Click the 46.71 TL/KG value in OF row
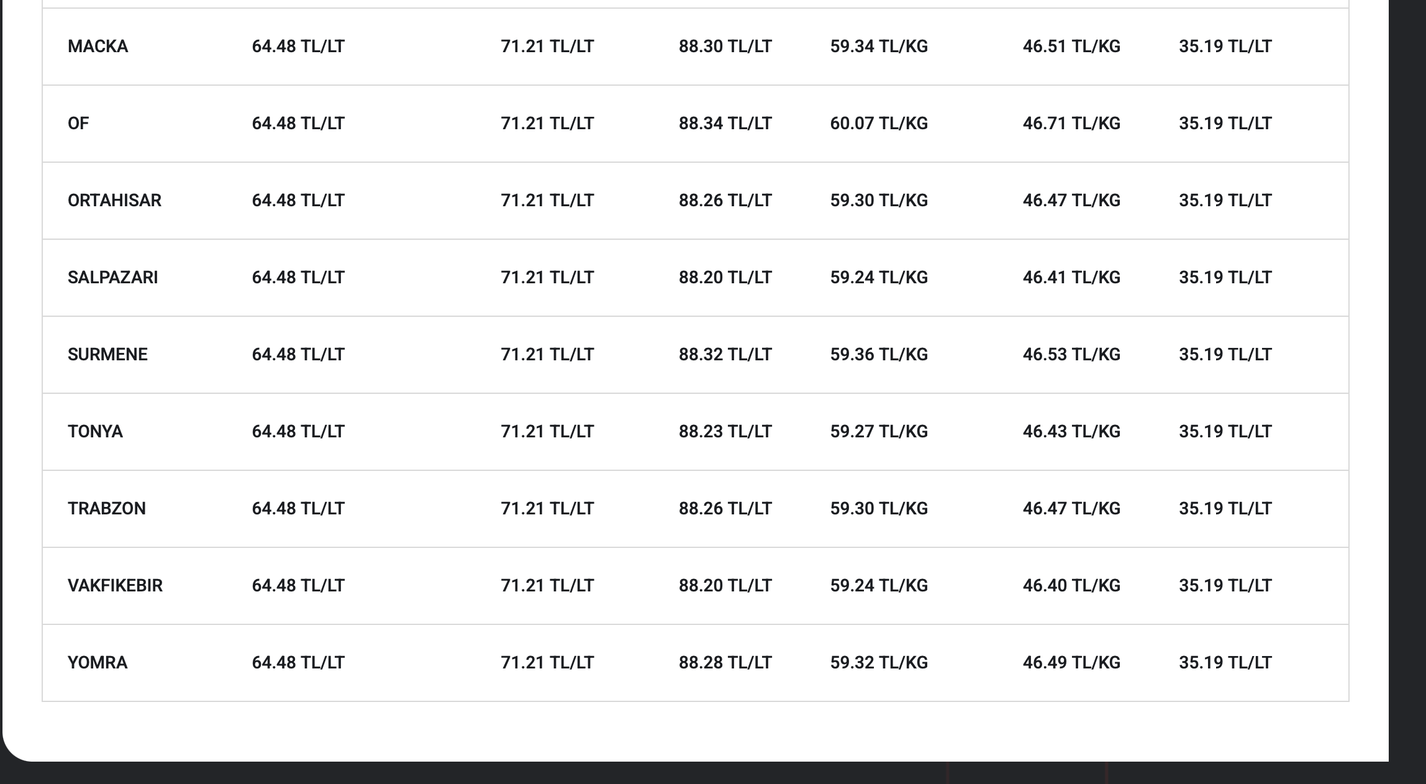1426x784 pixels. click(x=1071, y=124)
